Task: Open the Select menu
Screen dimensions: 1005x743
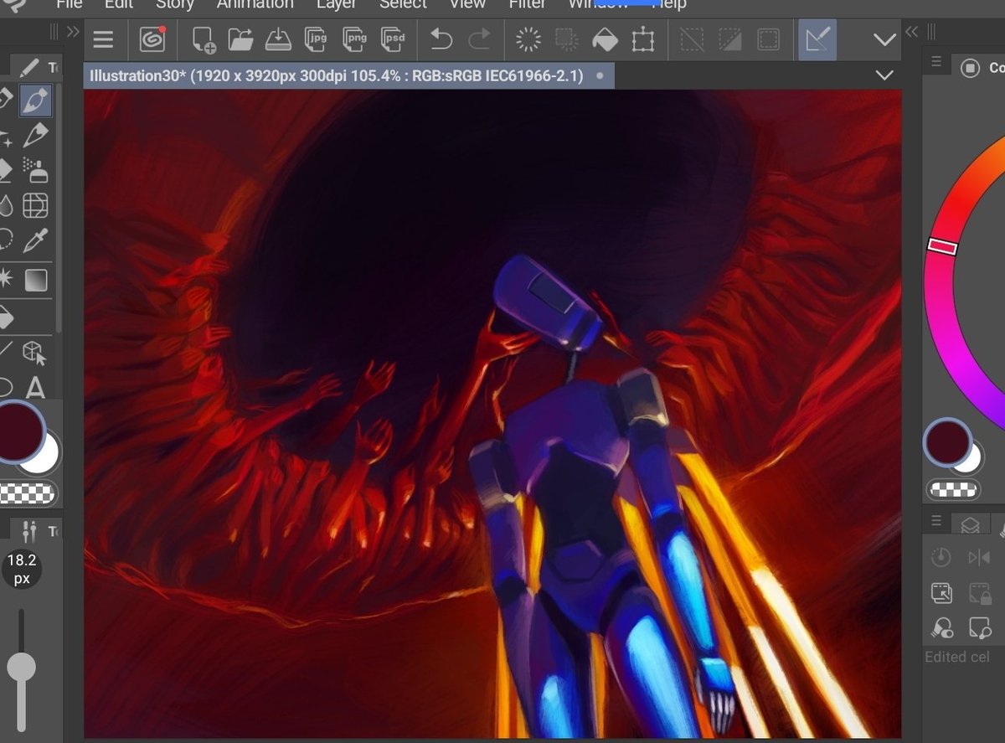Action: coord(403,4)
